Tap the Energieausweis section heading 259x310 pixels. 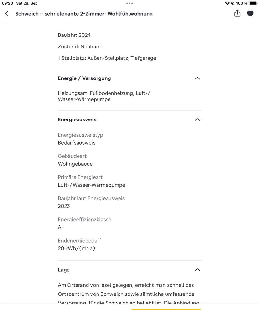tap(77, 120)
